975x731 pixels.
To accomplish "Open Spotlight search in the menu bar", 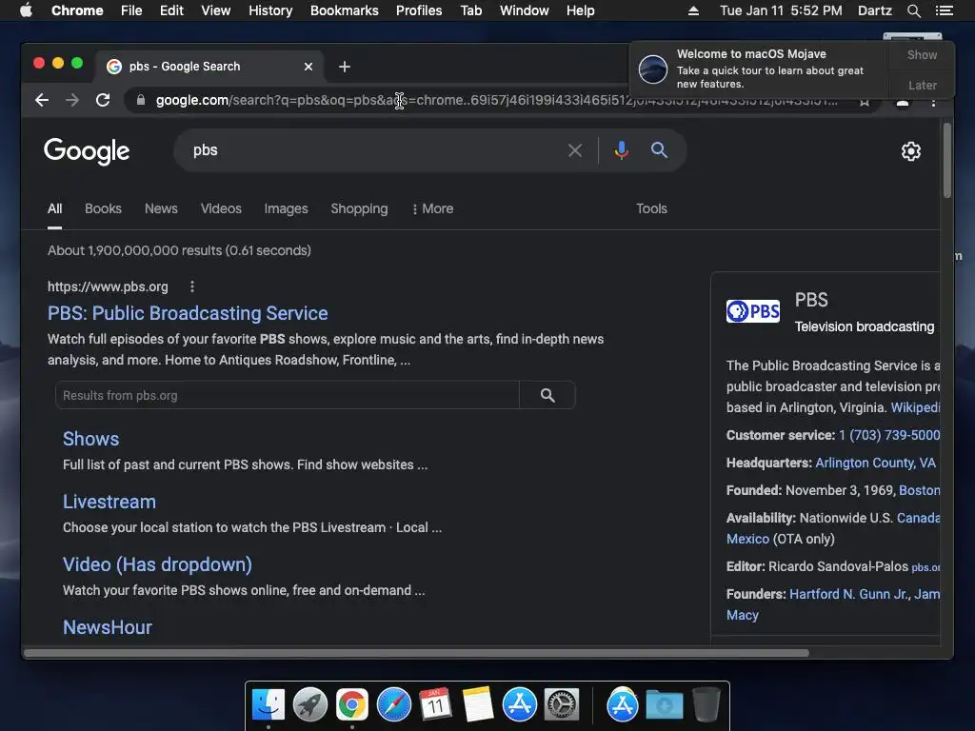I will point(913,10).
